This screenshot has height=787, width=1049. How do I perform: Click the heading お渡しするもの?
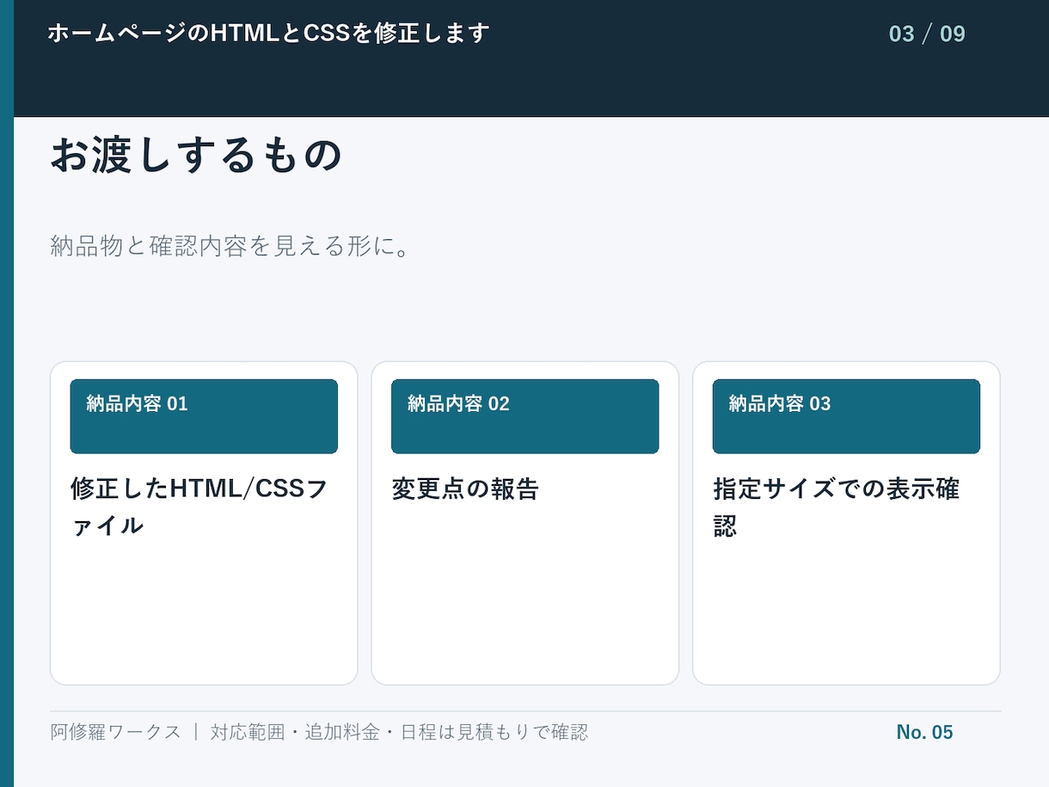[x=197, y=156]
